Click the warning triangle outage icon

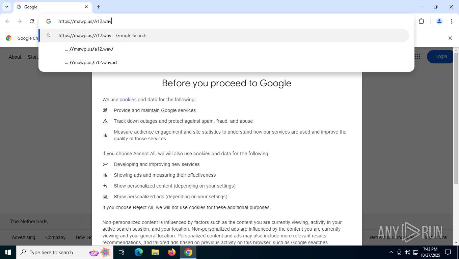pyautogui.click(x=105, y=121)
